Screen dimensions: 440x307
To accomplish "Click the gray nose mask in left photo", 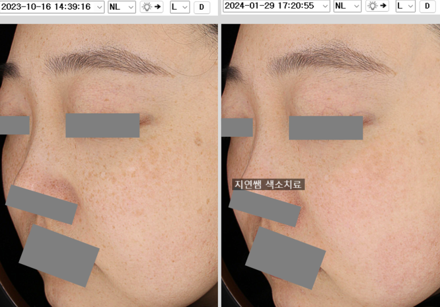I will pos(41,204).
